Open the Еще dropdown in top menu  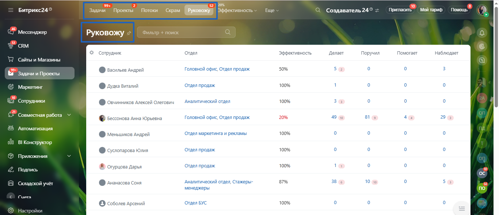tap(272, 11)
